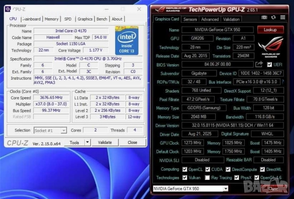Click the GPU-Z screenshot camera icon

pos(264,17)
